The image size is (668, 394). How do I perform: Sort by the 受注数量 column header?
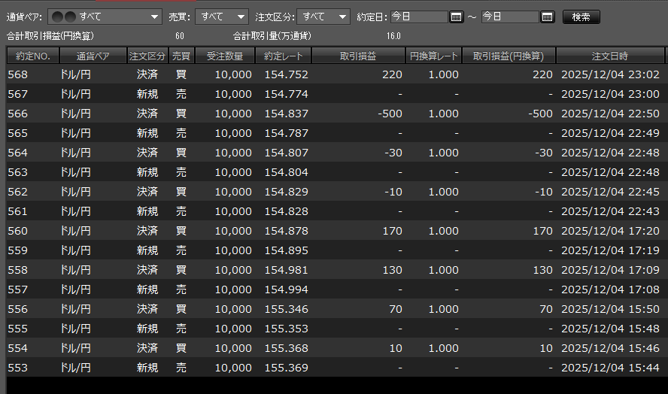click(x=225, y=56)
